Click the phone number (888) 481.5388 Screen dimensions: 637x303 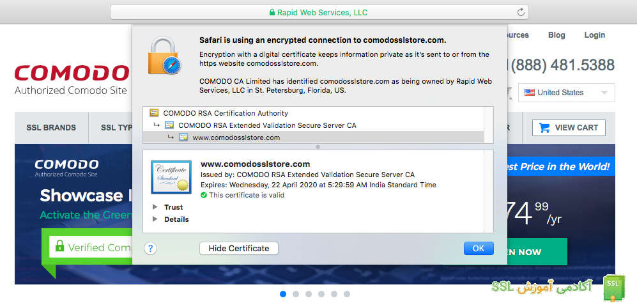coord(563,65)
